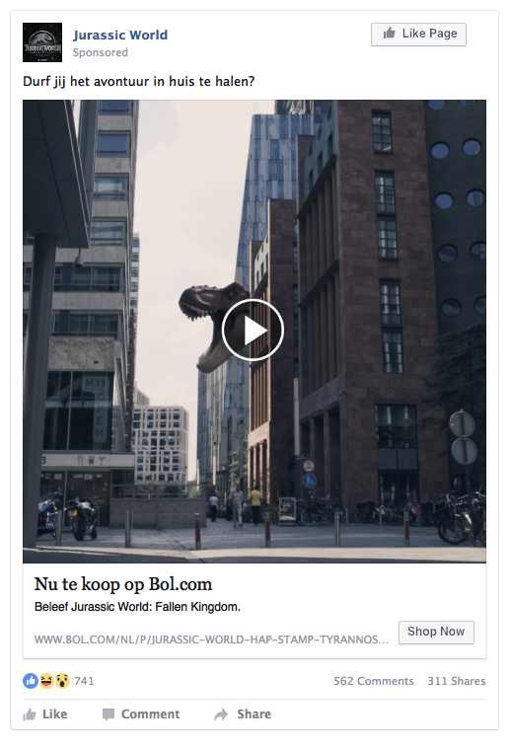Open the Jurassic World page name link
The image size is (509, 751).
tap(120, 35)
